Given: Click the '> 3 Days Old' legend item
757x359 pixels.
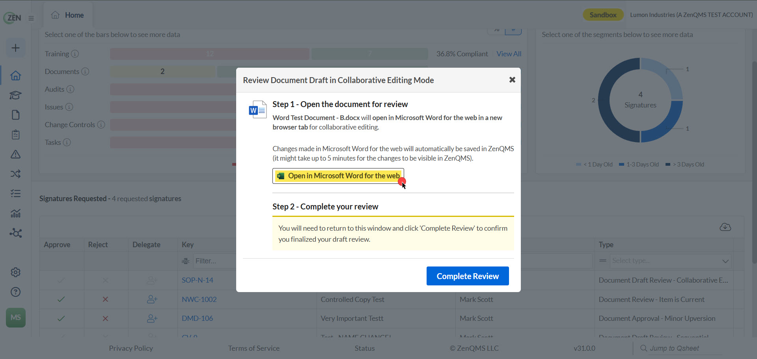Looking at the screenshot, I should (x=685, y=165).
